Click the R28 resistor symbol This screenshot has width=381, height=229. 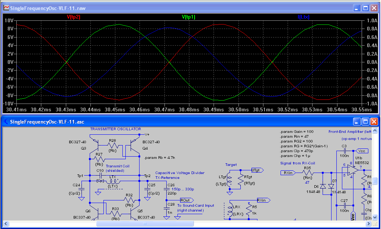pyautogui.click(x=112, y=146)
